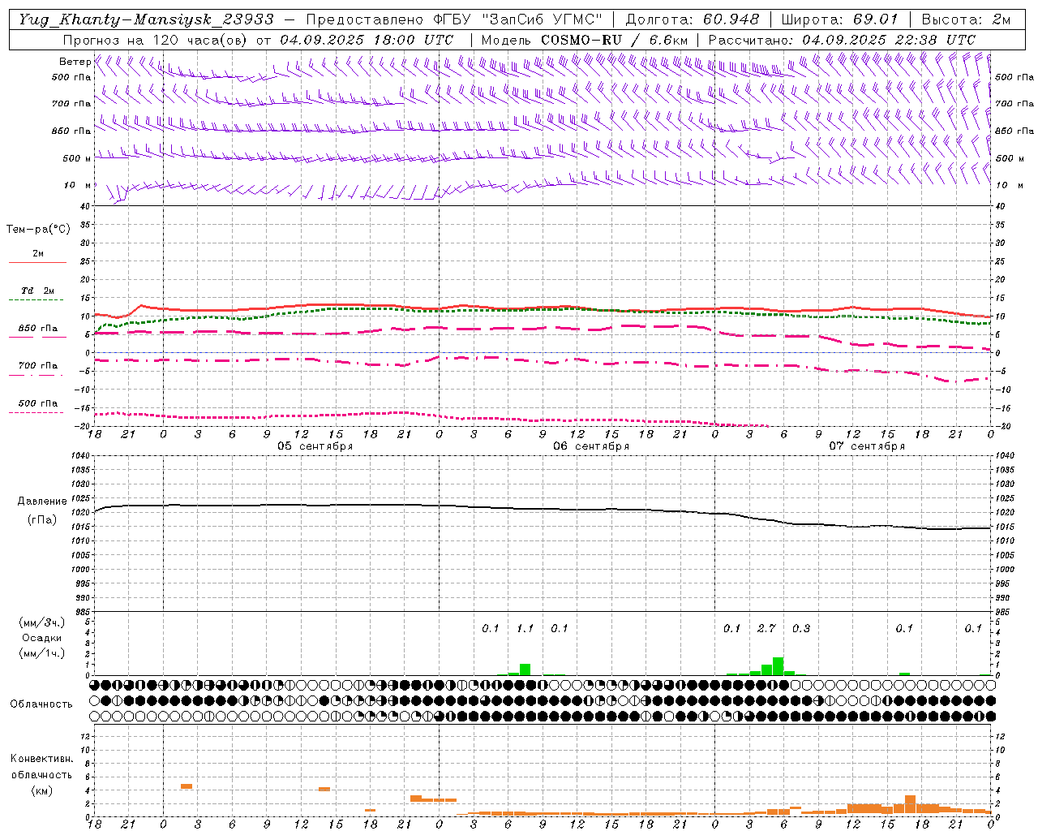
Task: Click the red line sample under the 2м legend
Action: 37,263
